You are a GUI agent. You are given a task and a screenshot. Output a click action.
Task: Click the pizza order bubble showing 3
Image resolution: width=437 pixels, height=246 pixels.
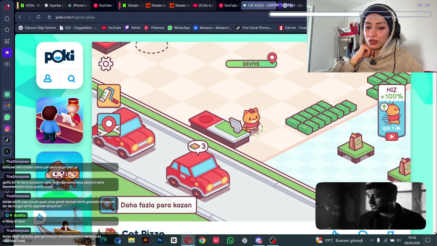coord(198,147)
